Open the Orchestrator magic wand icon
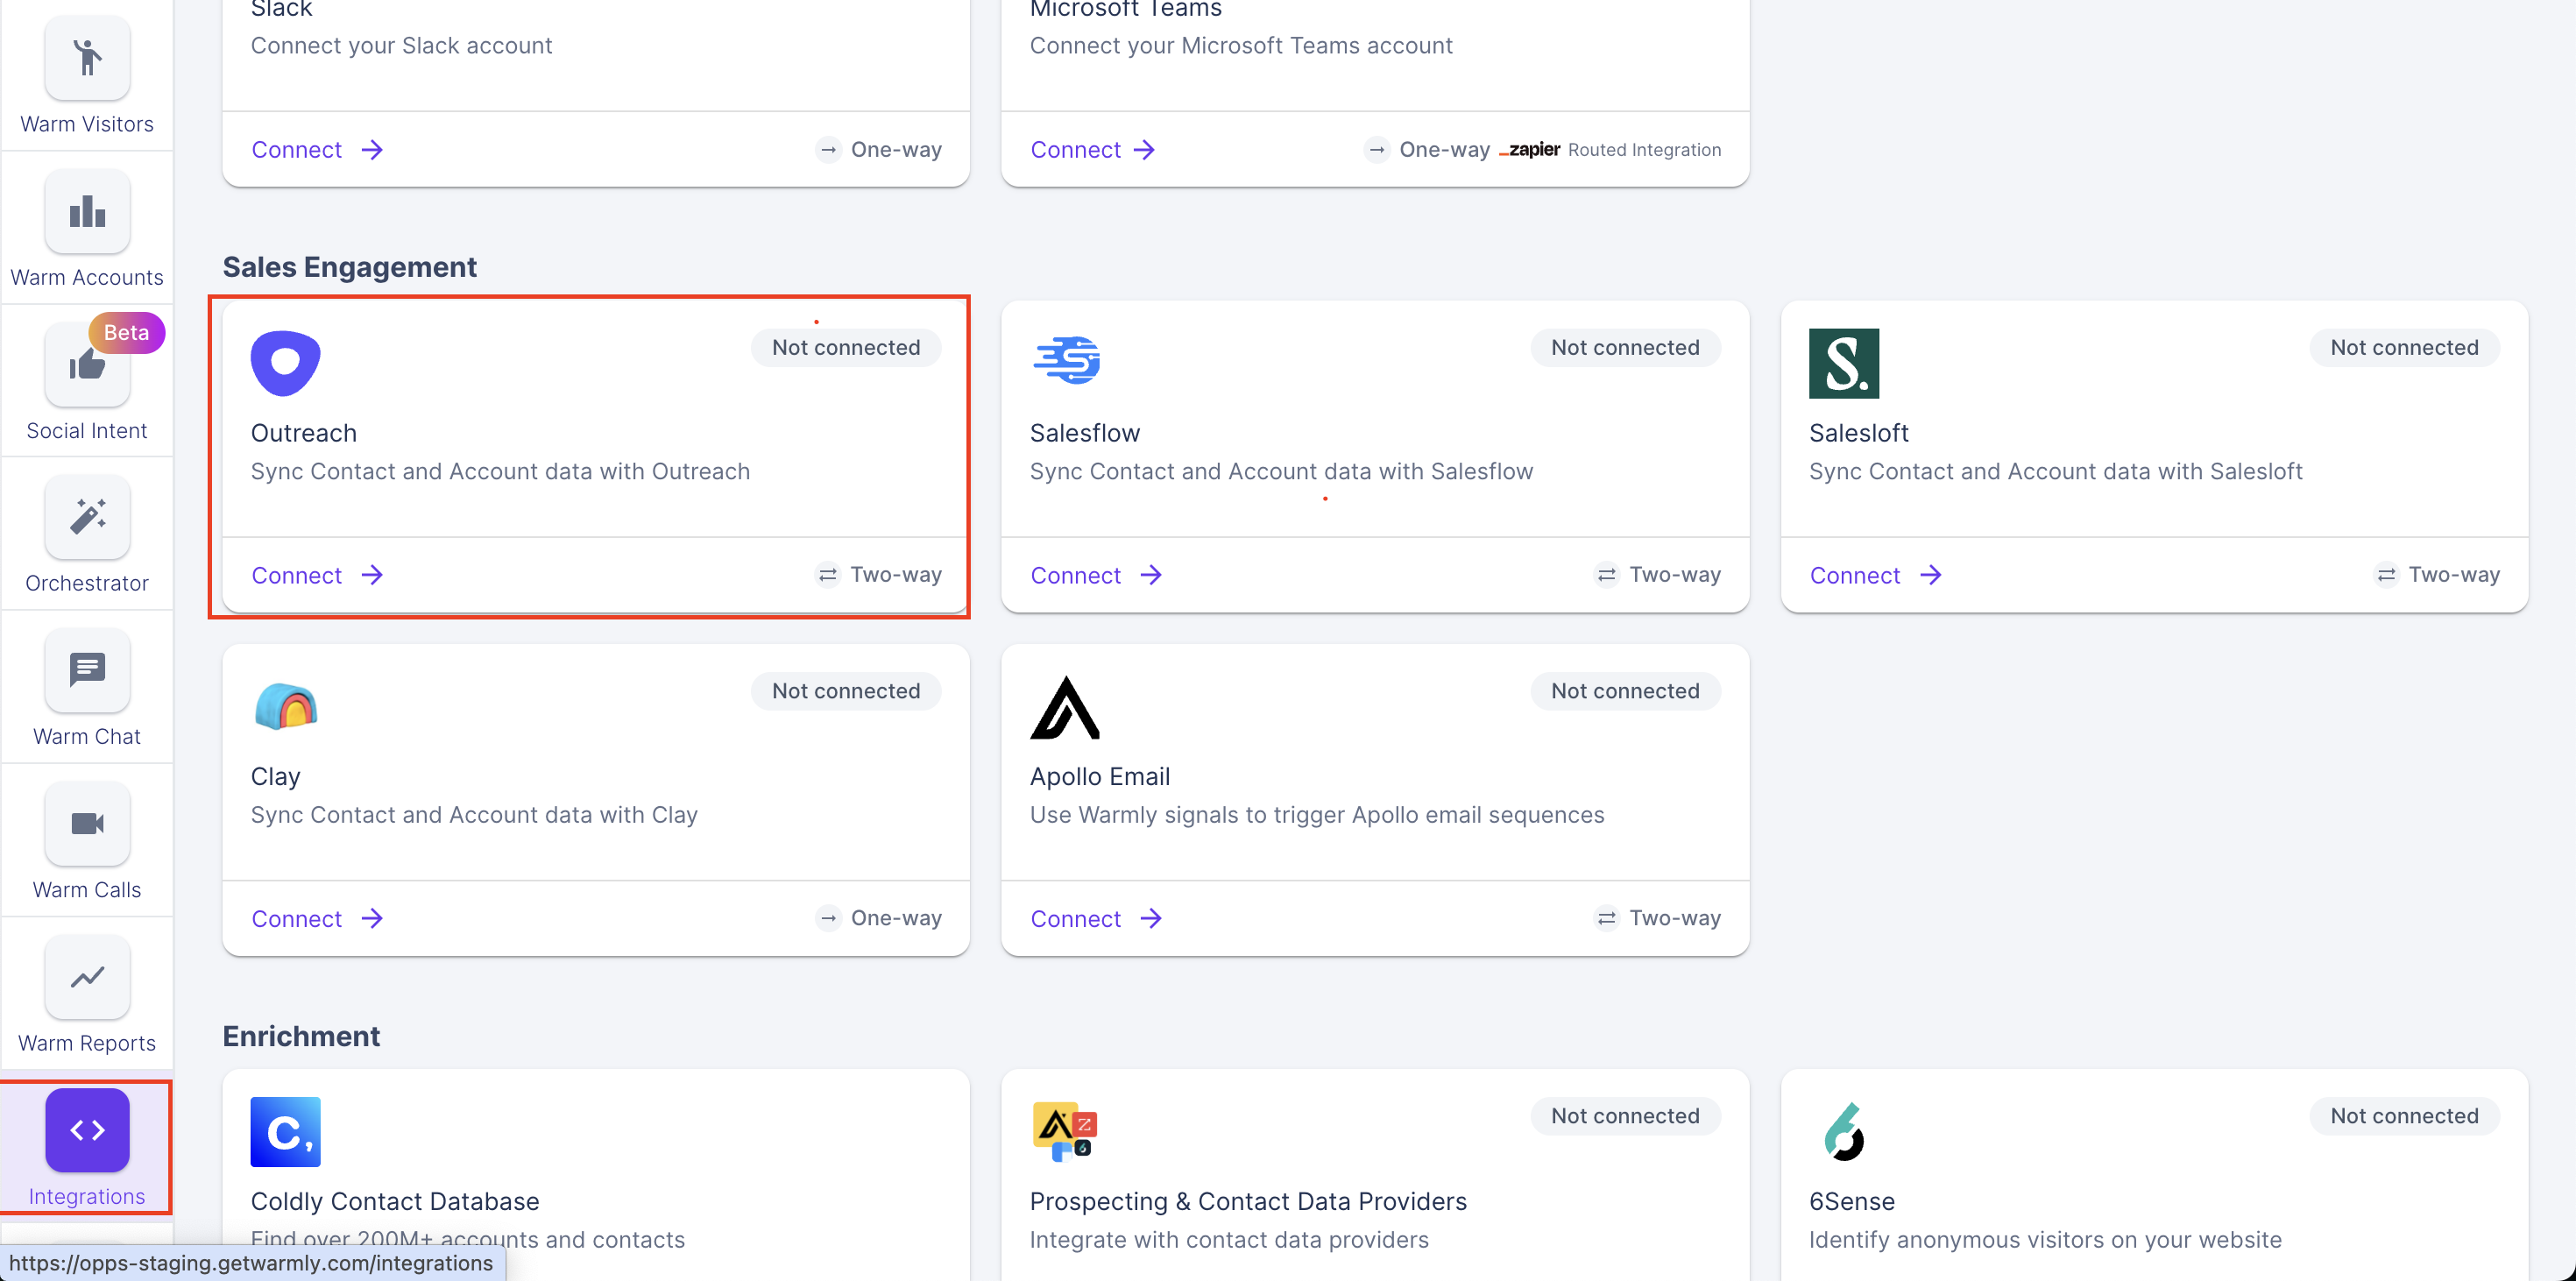This screenshot has width=2576, height=1281. pos(87,517)
